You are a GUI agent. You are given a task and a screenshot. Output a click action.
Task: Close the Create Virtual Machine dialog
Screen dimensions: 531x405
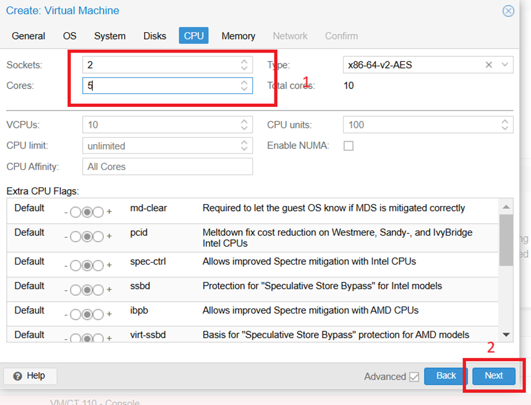coord(508,11)
